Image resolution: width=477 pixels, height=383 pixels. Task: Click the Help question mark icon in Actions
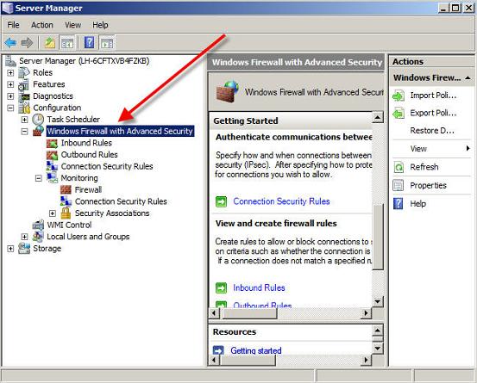point(398,204)
